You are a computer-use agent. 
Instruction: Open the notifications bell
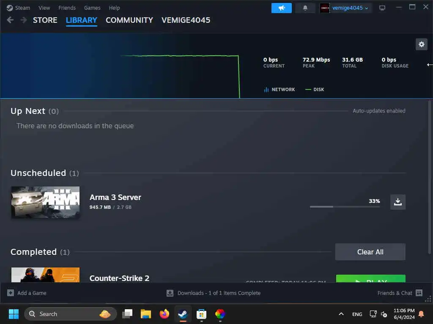[x=305, y=8]
